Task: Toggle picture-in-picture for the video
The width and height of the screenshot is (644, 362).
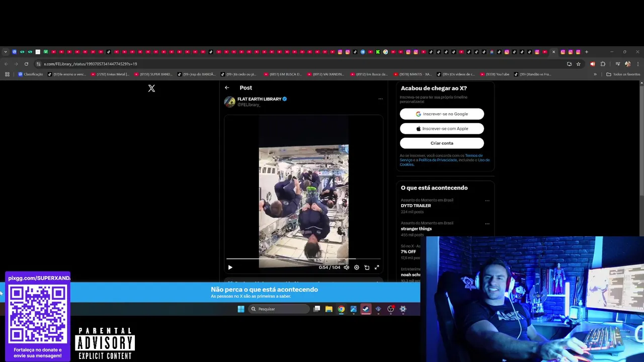Action: (x=367, y=267)
